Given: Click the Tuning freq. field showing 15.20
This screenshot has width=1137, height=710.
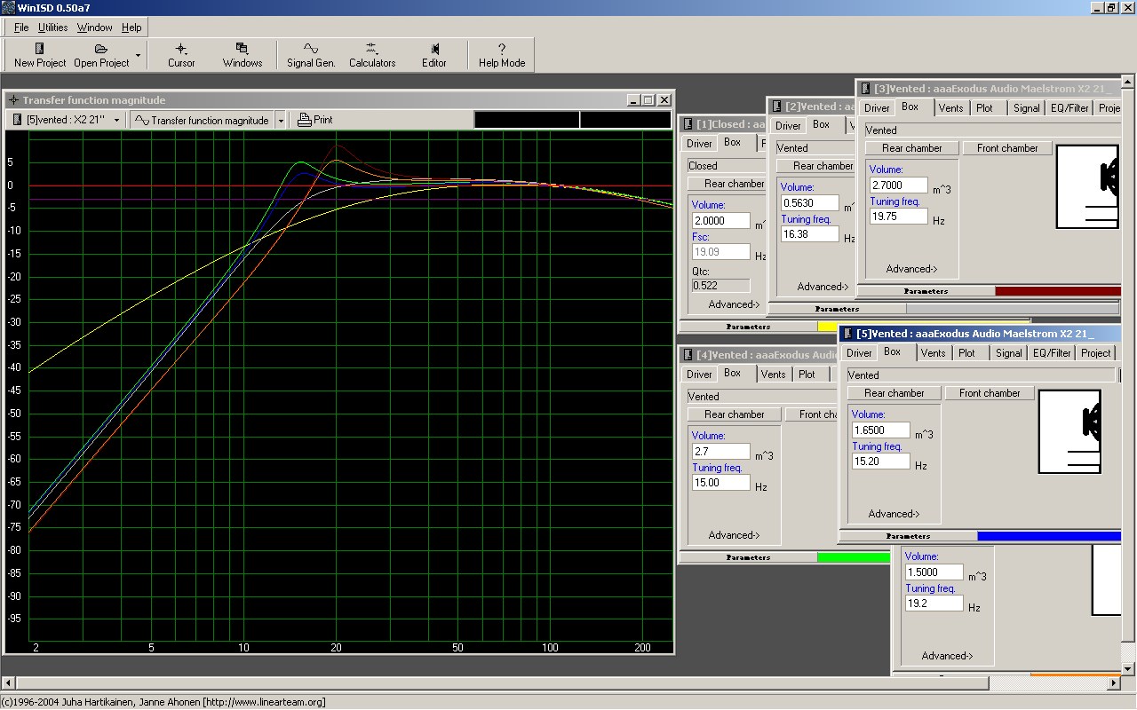Looking at the screenshot, I should (x=880, y=461).
